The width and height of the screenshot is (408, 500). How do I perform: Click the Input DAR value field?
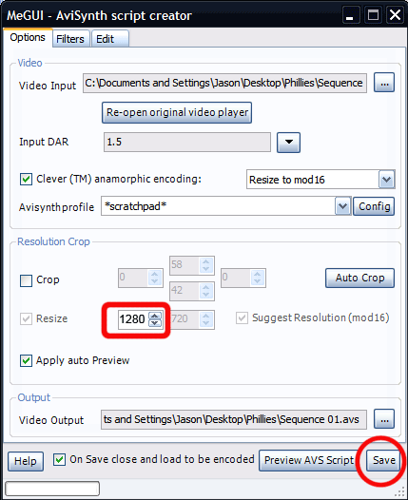coord(187,142)
